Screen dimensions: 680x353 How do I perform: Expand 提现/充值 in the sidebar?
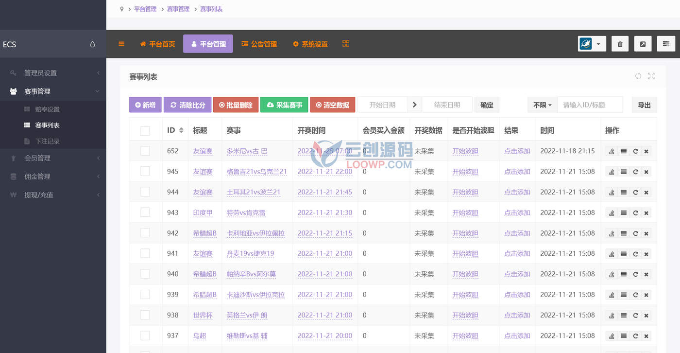click(x=53, y=195)
